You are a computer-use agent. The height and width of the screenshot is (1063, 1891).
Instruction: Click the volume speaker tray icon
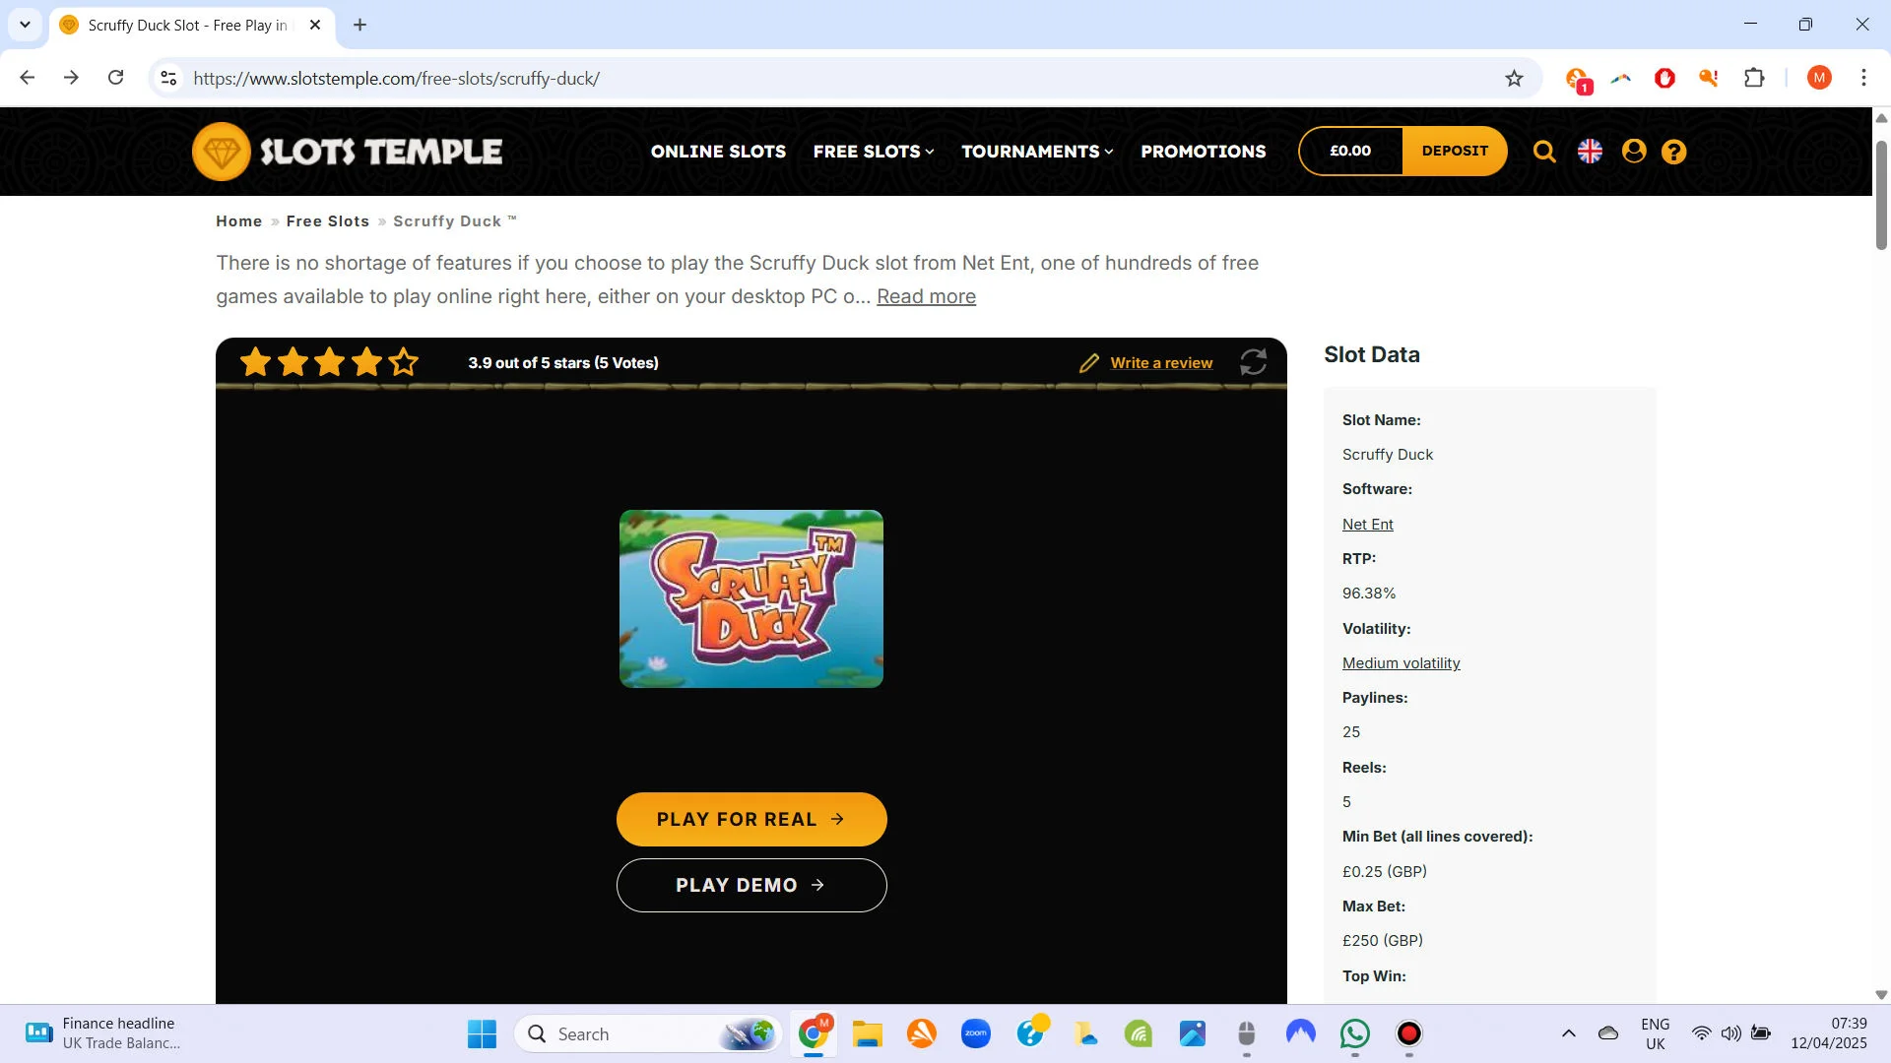(x=1730, y=1033)
